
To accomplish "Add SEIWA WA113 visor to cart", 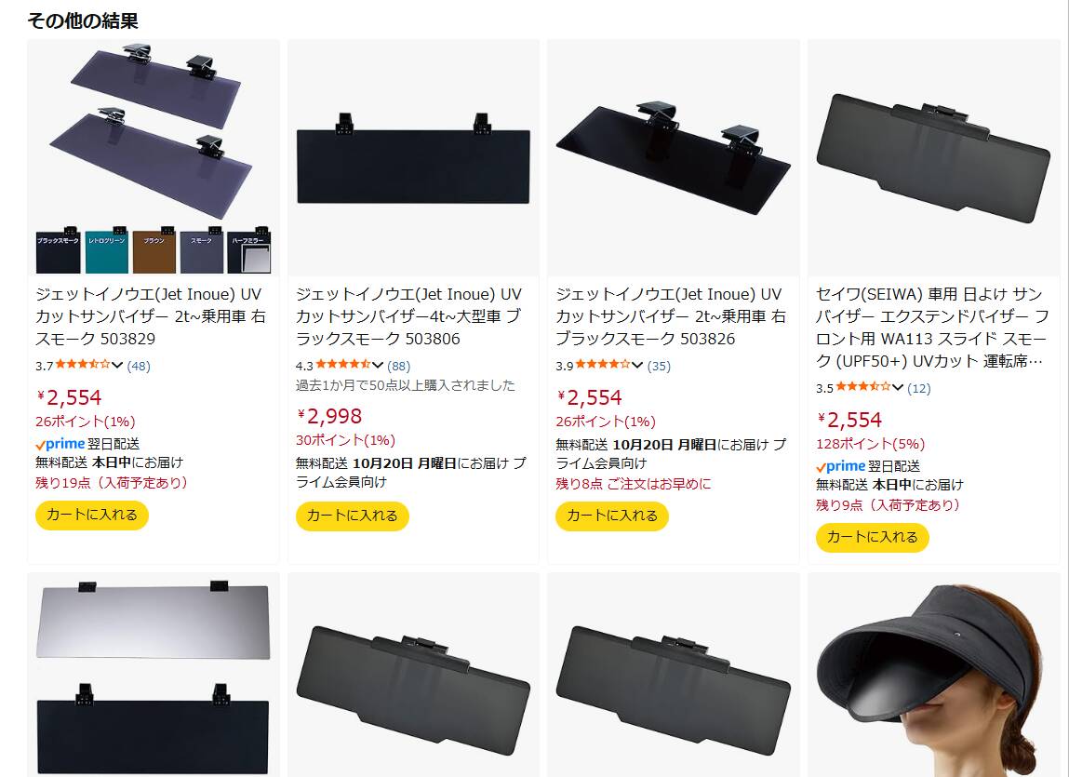I will (872, 538).
